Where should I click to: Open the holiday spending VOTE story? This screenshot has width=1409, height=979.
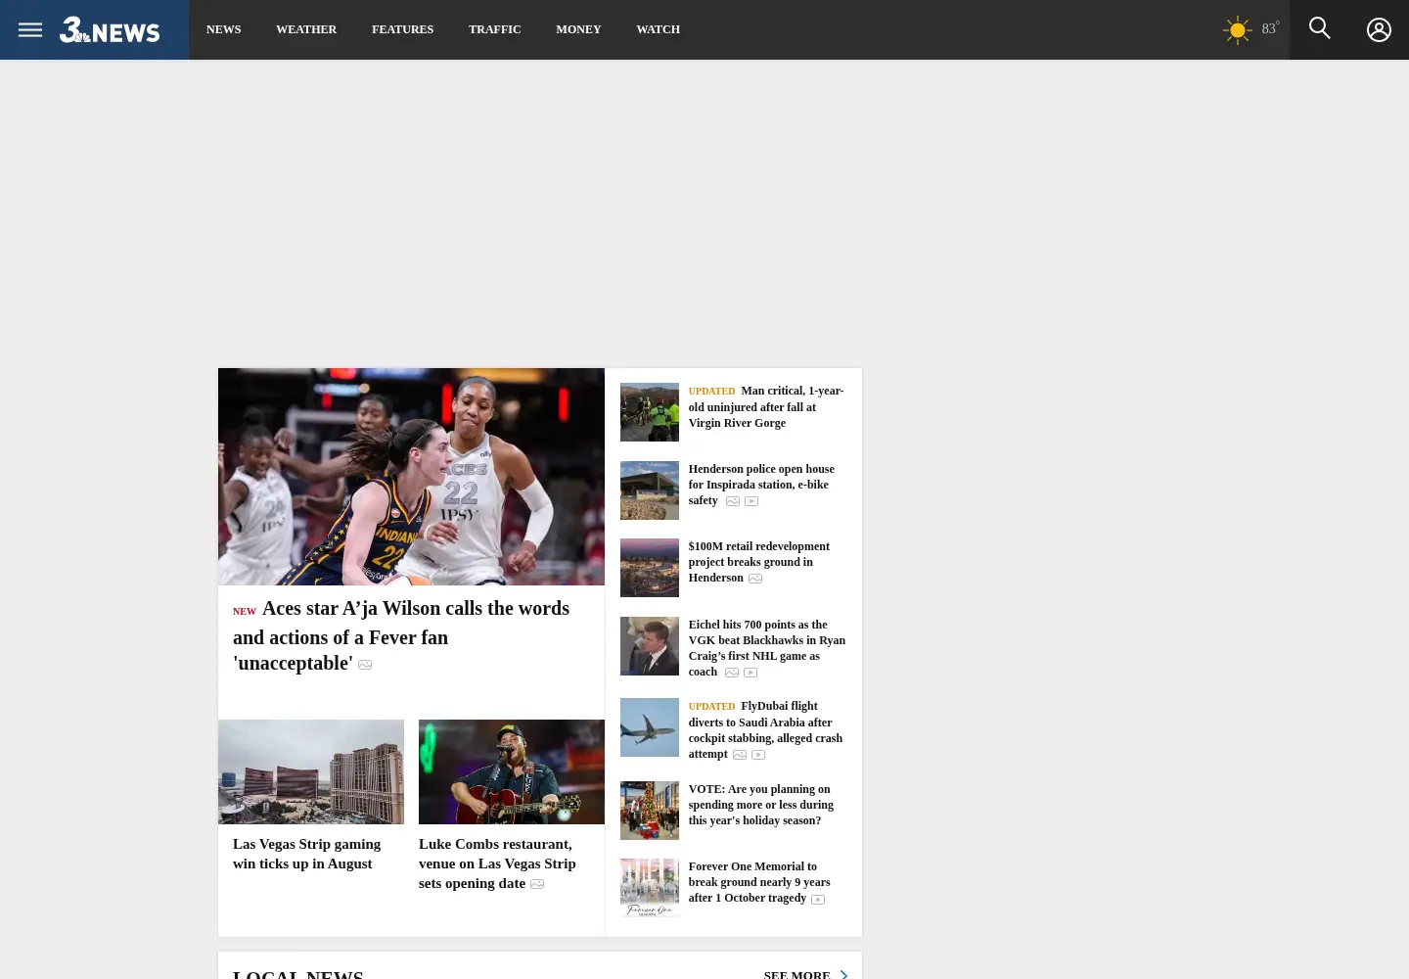[760, 805]
